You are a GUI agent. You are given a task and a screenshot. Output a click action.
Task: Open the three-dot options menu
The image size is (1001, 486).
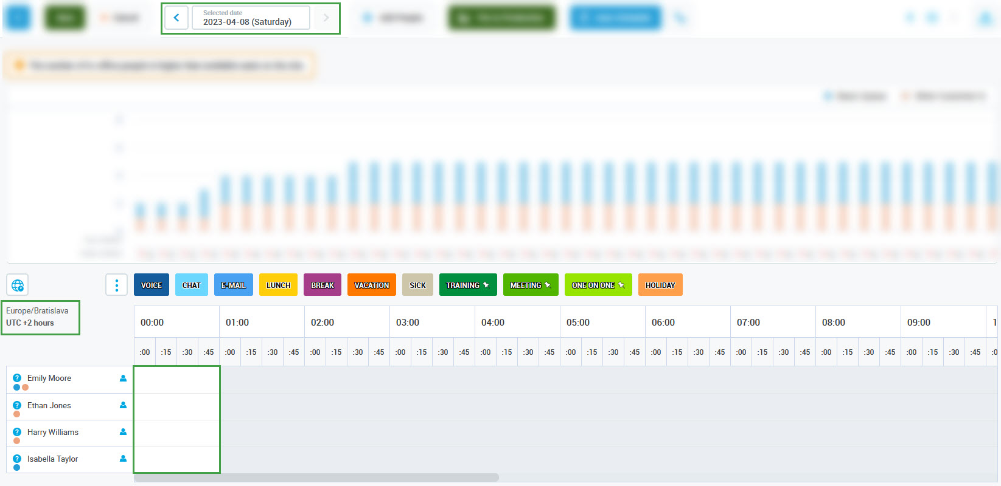pyautogui.click(x=116, y=285)
